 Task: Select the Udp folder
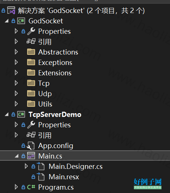(x=45, y=94)
